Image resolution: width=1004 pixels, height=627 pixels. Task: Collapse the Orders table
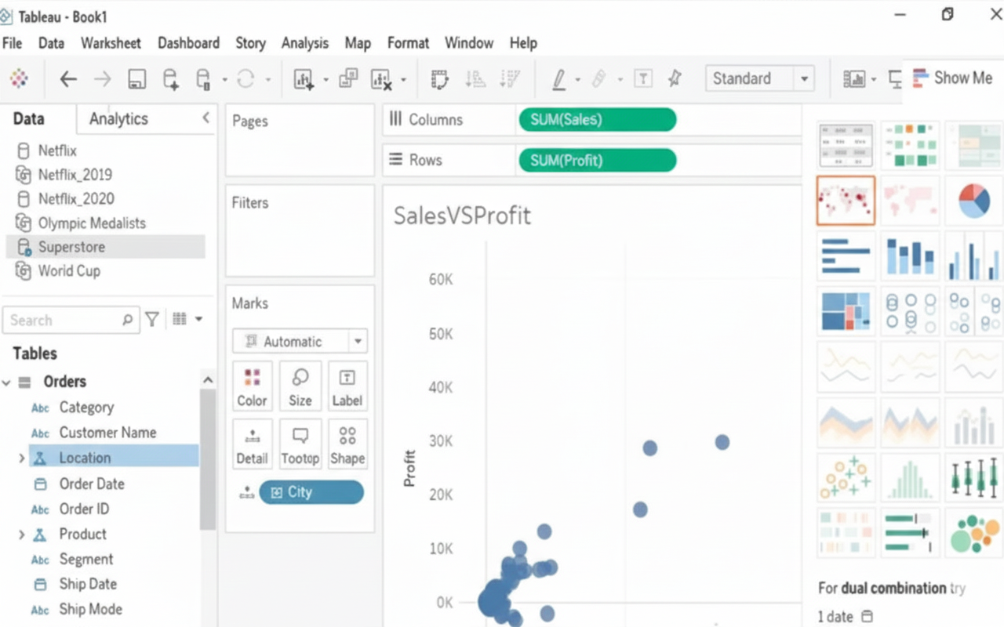tap(7, 382)
